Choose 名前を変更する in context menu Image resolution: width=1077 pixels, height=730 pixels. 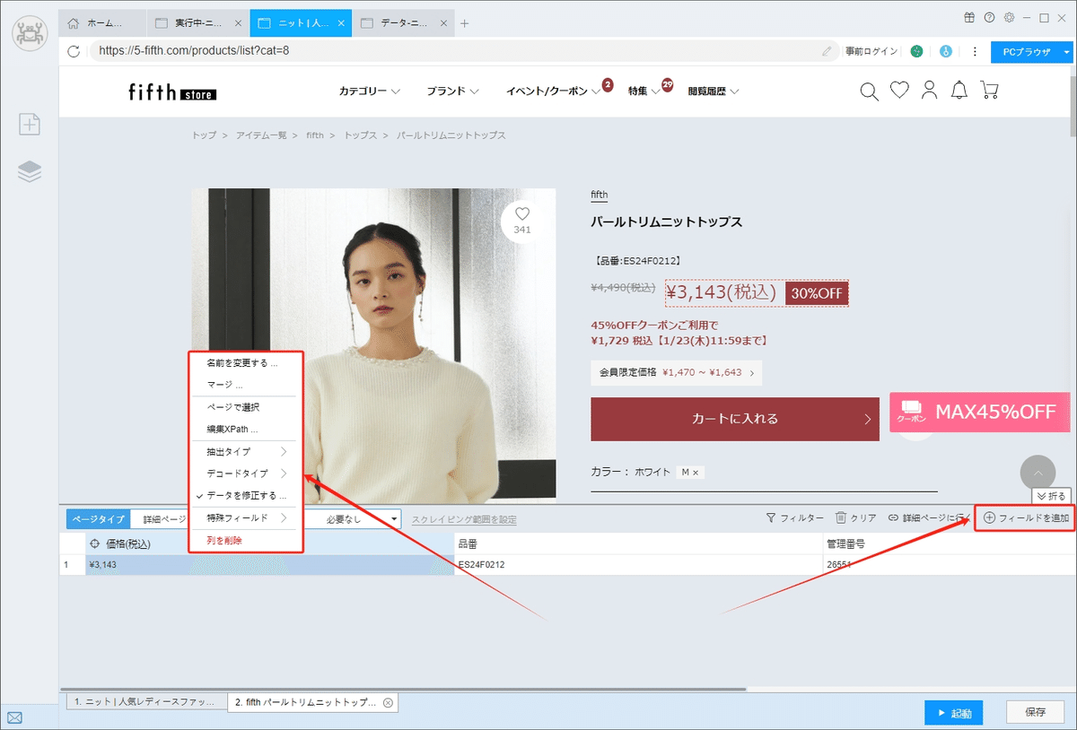coord(246,363)
